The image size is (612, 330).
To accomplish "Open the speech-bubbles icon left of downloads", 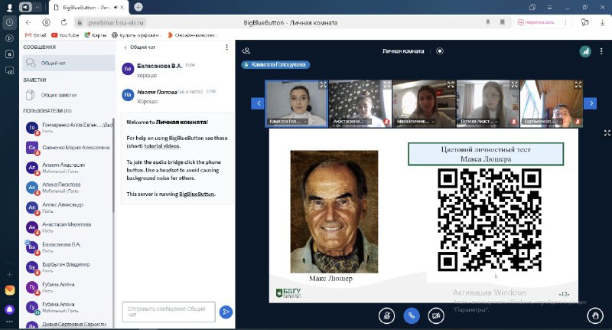I will 584,22.
